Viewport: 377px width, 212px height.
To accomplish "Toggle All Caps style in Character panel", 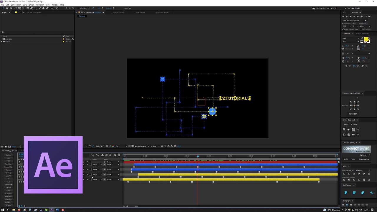I will click(x=354, y=66).
